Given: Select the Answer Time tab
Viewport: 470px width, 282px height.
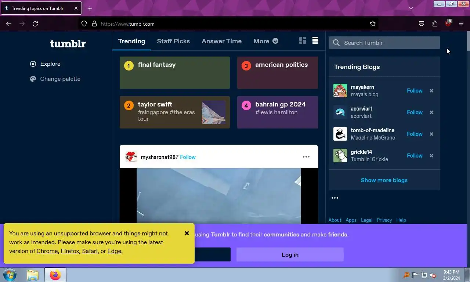Looking at the screenshot, I should click(221, 41).
